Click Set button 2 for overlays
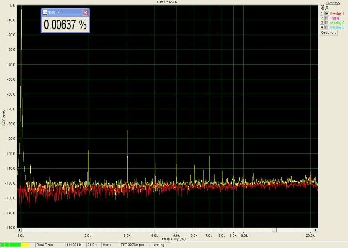Screen dimensions: 348x248 [322, 18]
